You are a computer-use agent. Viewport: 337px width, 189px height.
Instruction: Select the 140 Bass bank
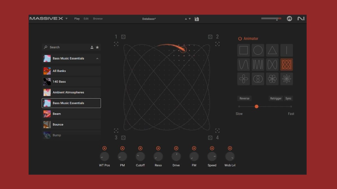point(71,82)
